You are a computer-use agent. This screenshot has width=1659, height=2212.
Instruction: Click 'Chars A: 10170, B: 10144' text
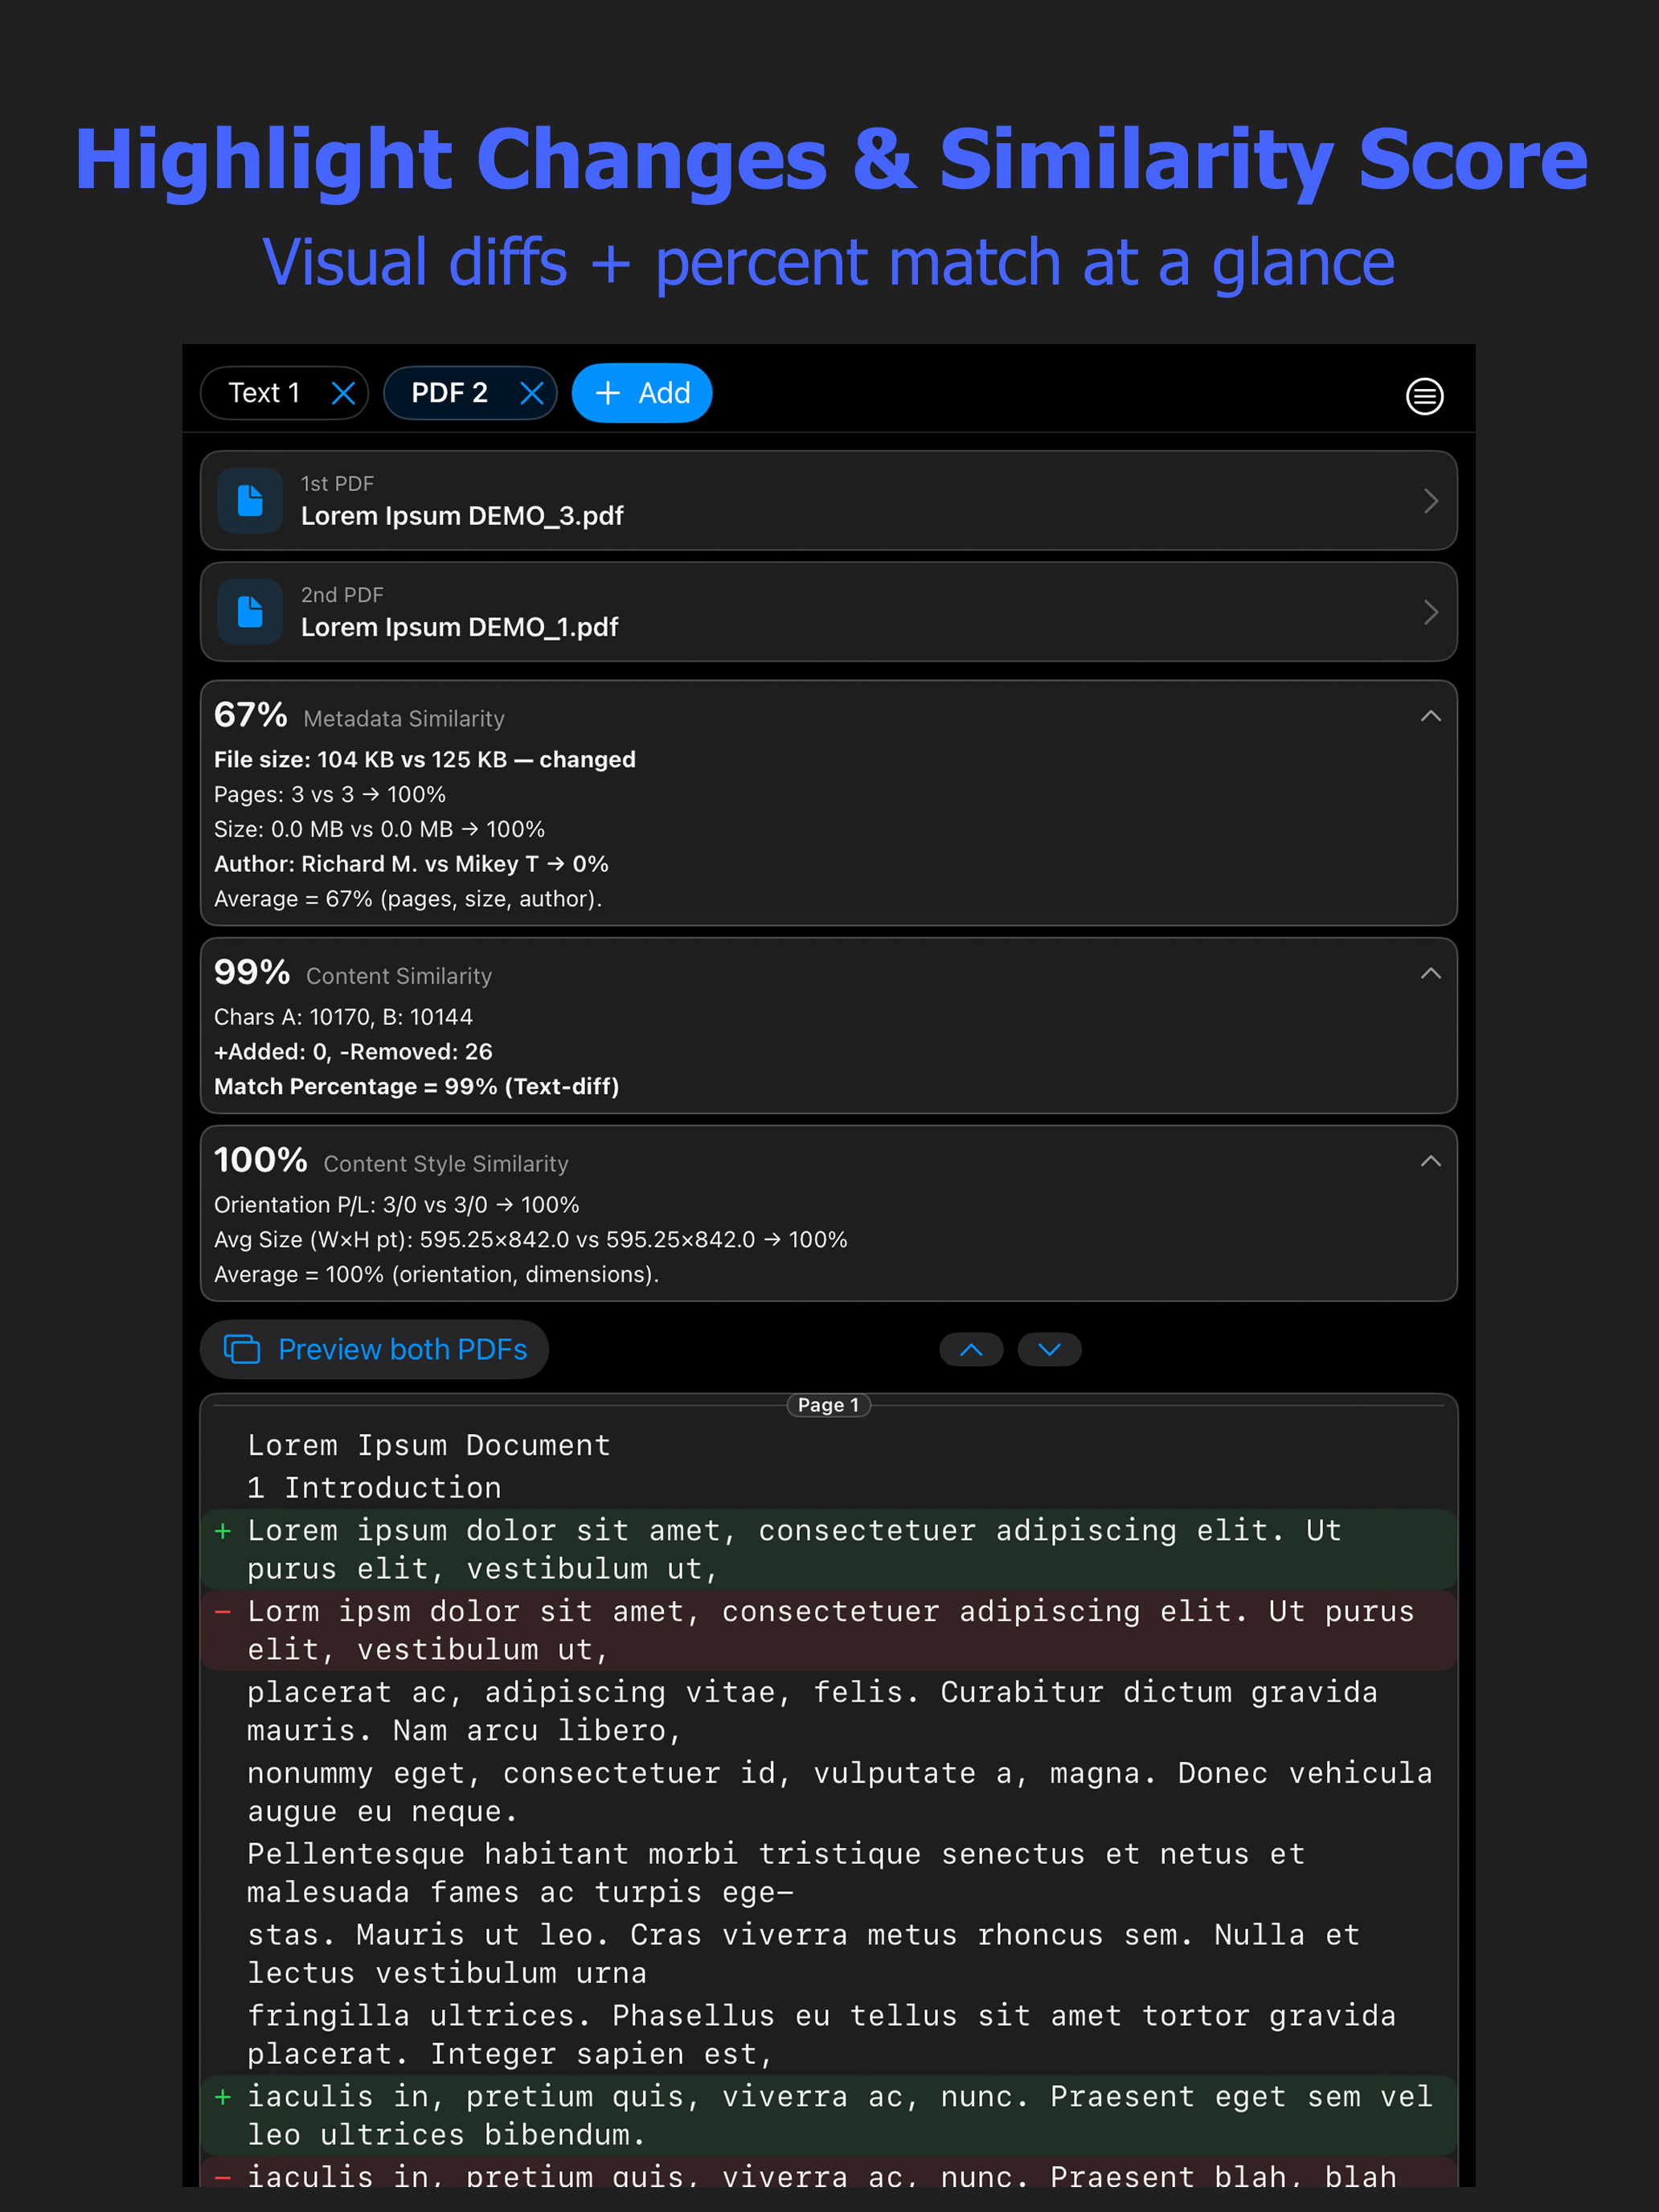pyautogui.click(x=343, y=1017)
